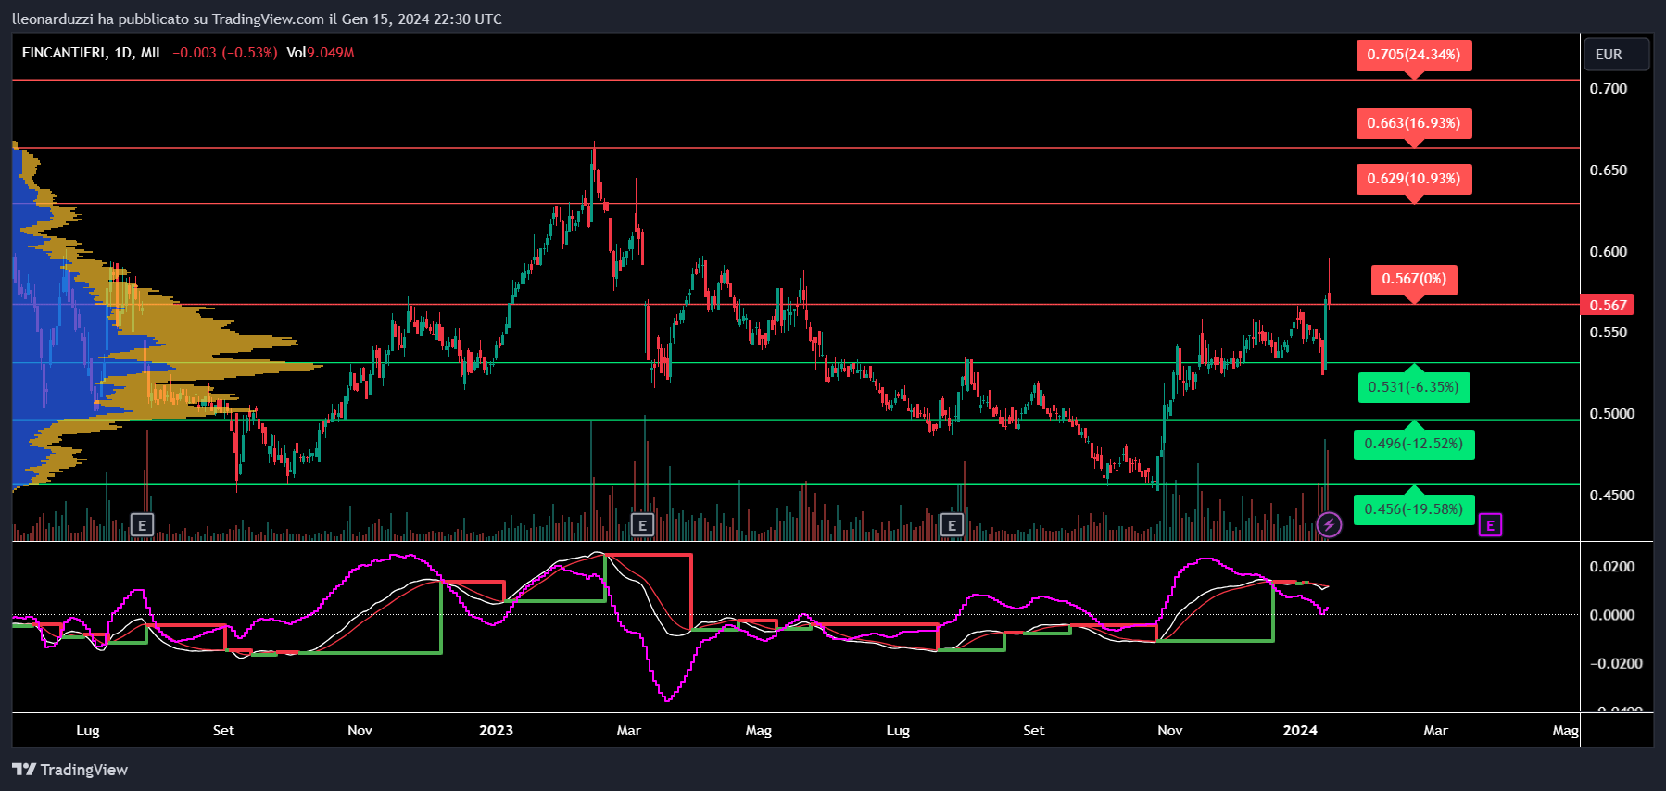
Task: Click the TradingView logo at the bottom
Action: tap(70, 770)
